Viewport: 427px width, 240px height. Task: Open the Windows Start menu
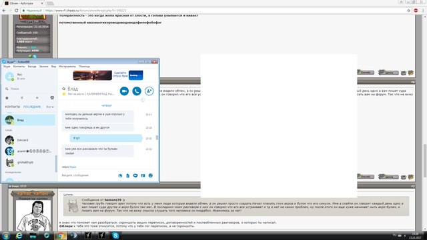point(6,235)
